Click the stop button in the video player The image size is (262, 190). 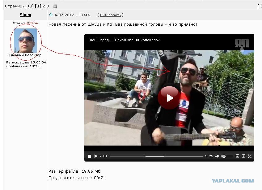click(x=90, y=156)
